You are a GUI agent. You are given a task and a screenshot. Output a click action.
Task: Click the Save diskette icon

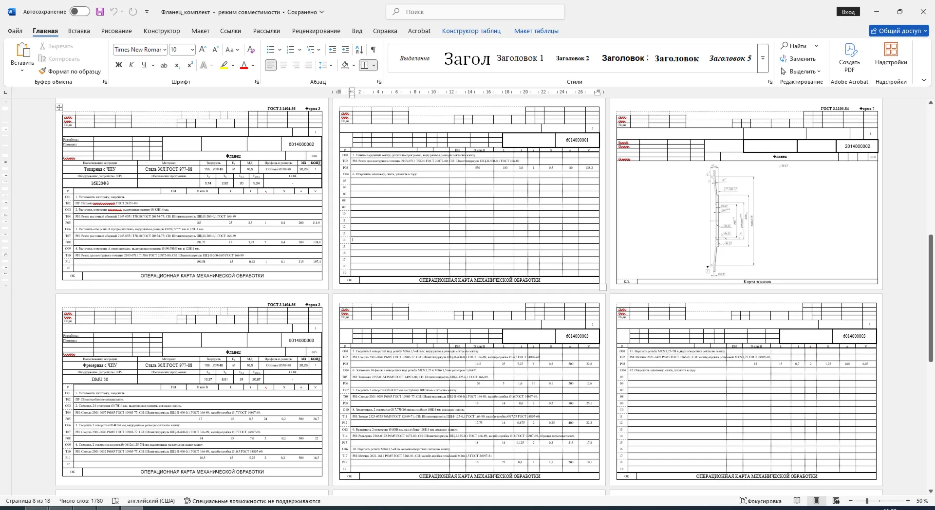(x=100, y=12)
